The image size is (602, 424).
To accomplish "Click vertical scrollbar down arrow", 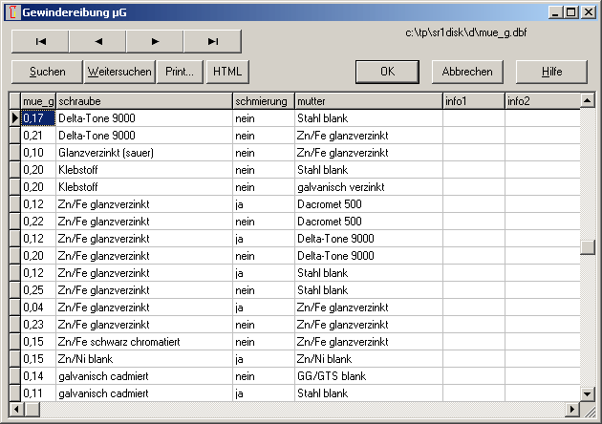I will click(x=588, y=392).
